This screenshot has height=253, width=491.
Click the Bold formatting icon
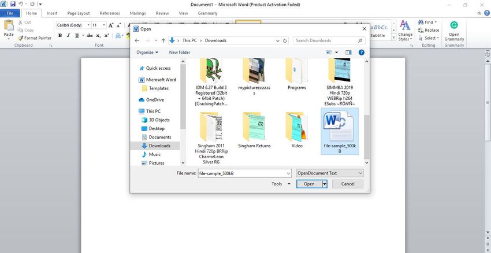click(x=60, y=35)
